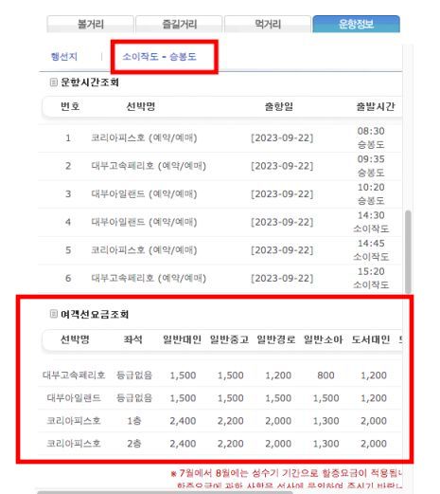Click the 번호 column header
Image resolution: width=440 pixels, height=494 pixels.
pos(70,106)
